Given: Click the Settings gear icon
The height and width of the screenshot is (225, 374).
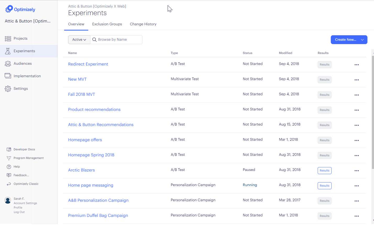Looking at the screenshot, I should click(x=8, y=88).
